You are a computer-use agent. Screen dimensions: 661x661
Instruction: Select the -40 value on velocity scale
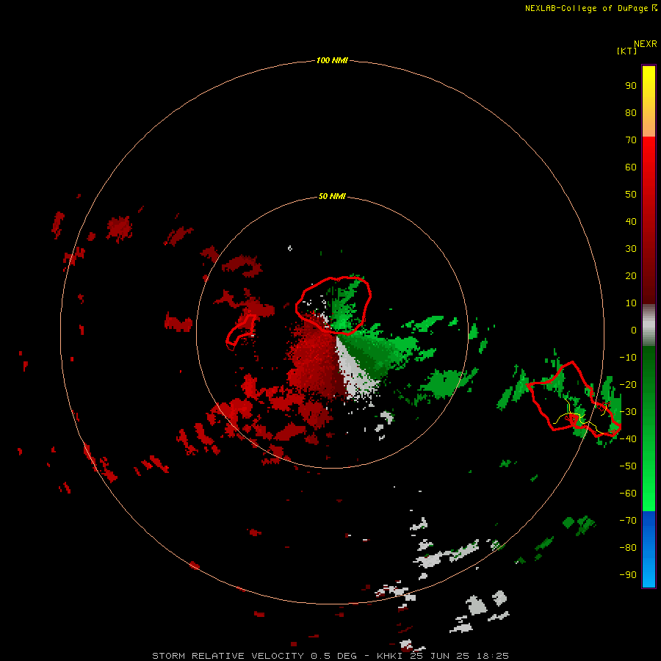click(x=628, y=439)
